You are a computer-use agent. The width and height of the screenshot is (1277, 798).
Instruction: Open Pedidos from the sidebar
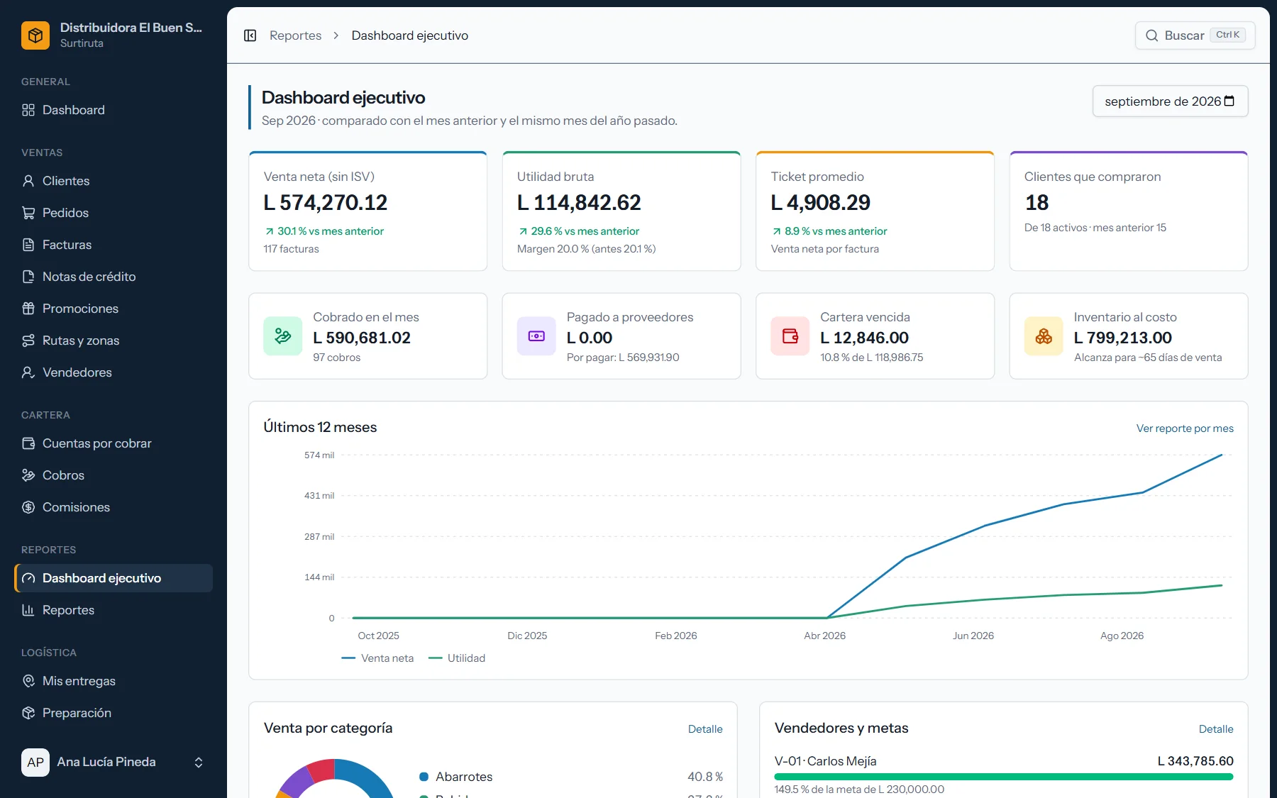pyautogui.click(x=114, y=213)
